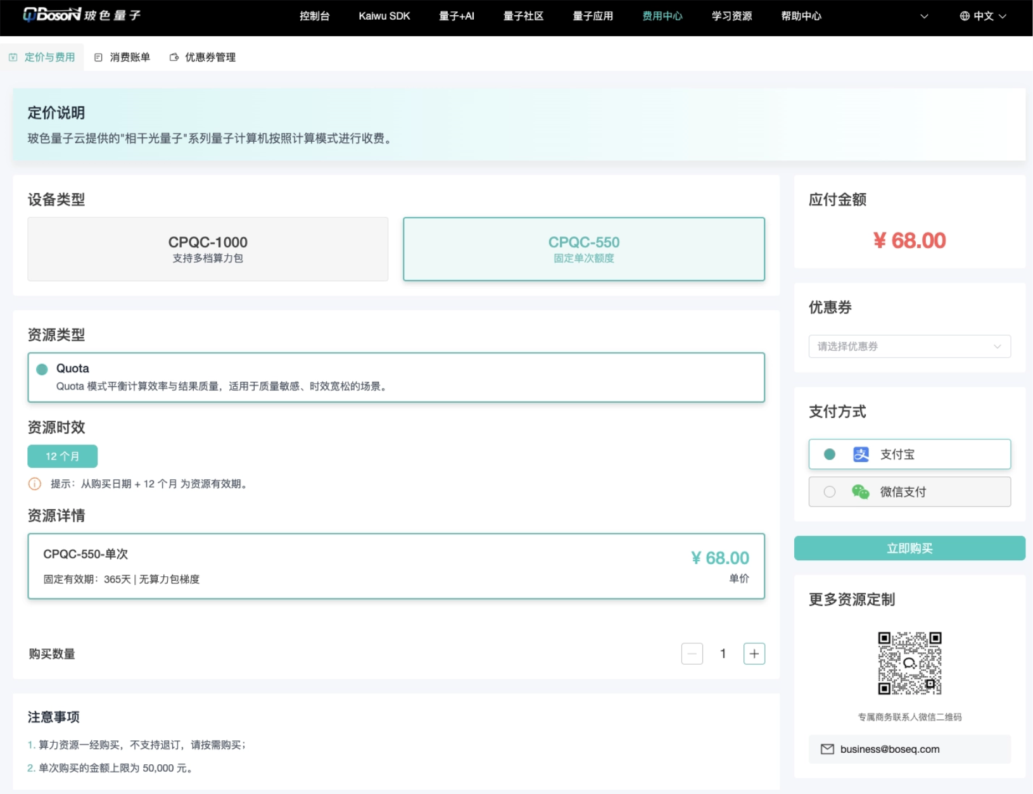Click the WeChat Pay logo icon
The width and height of the screenshot is (1033, 794).
coord(860,491)
